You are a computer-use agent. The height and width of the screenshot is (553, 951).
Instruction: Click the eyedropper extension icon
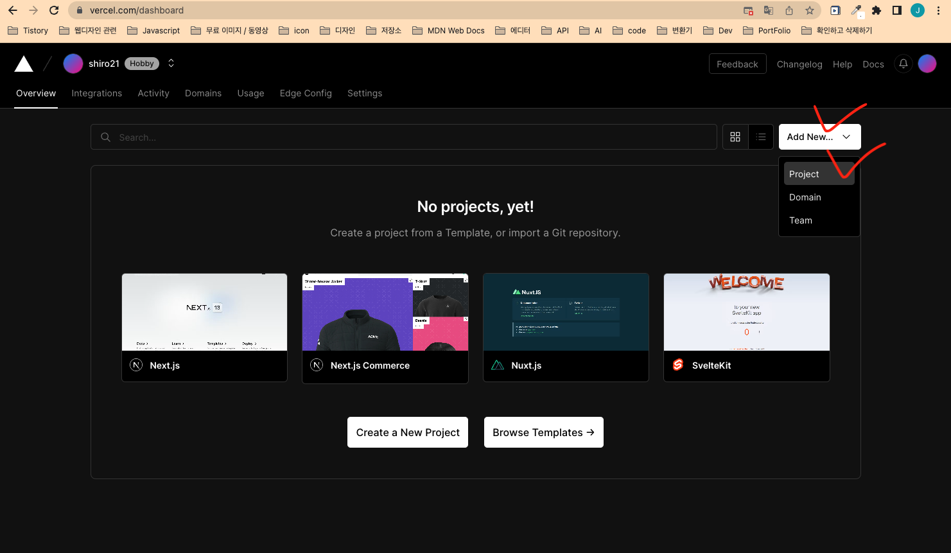click(x=856, y=10)
